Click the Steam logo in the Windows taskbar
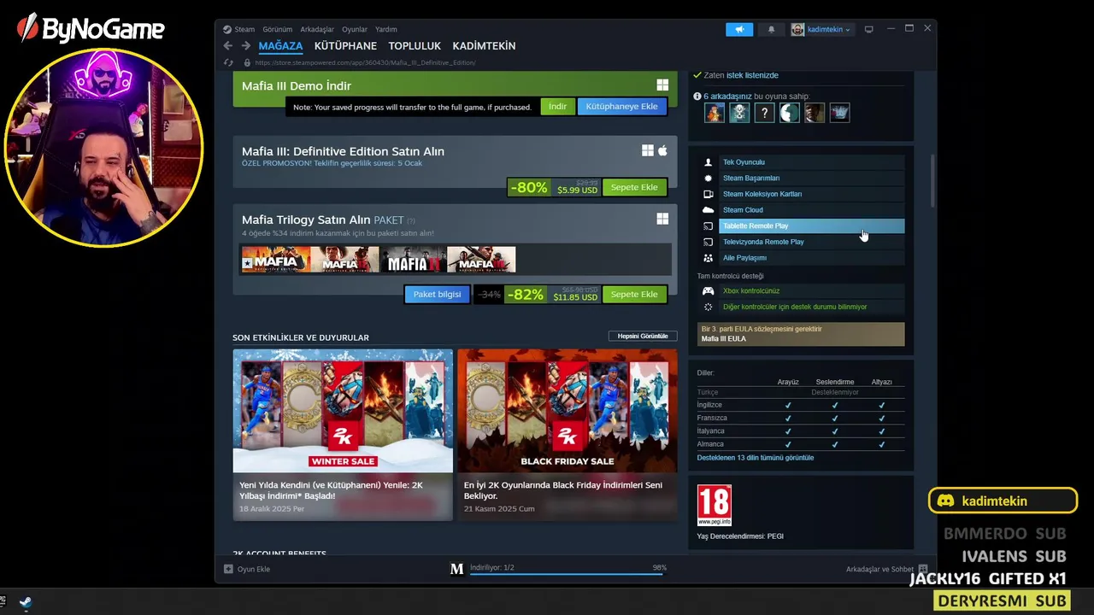Viewport: 1094px width, 615px height. click(26, 602)
